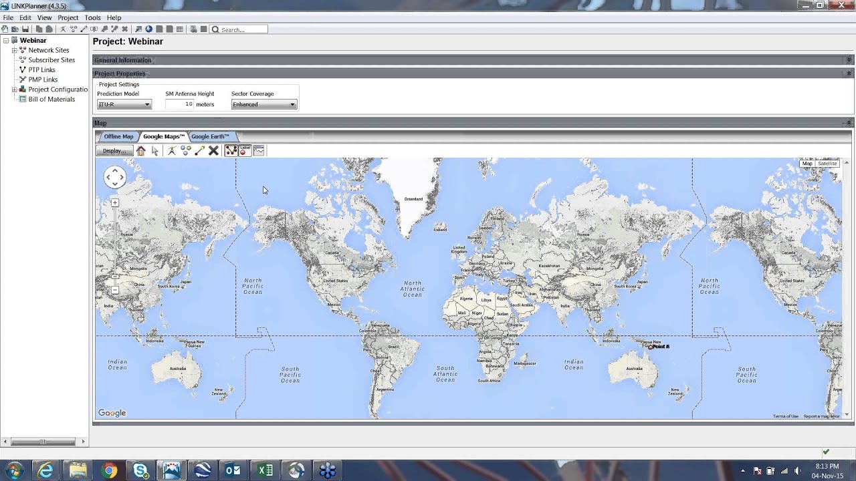Switch to the Offline Map tab
This screenshot has width=856, height=481.
click(118, 136)
